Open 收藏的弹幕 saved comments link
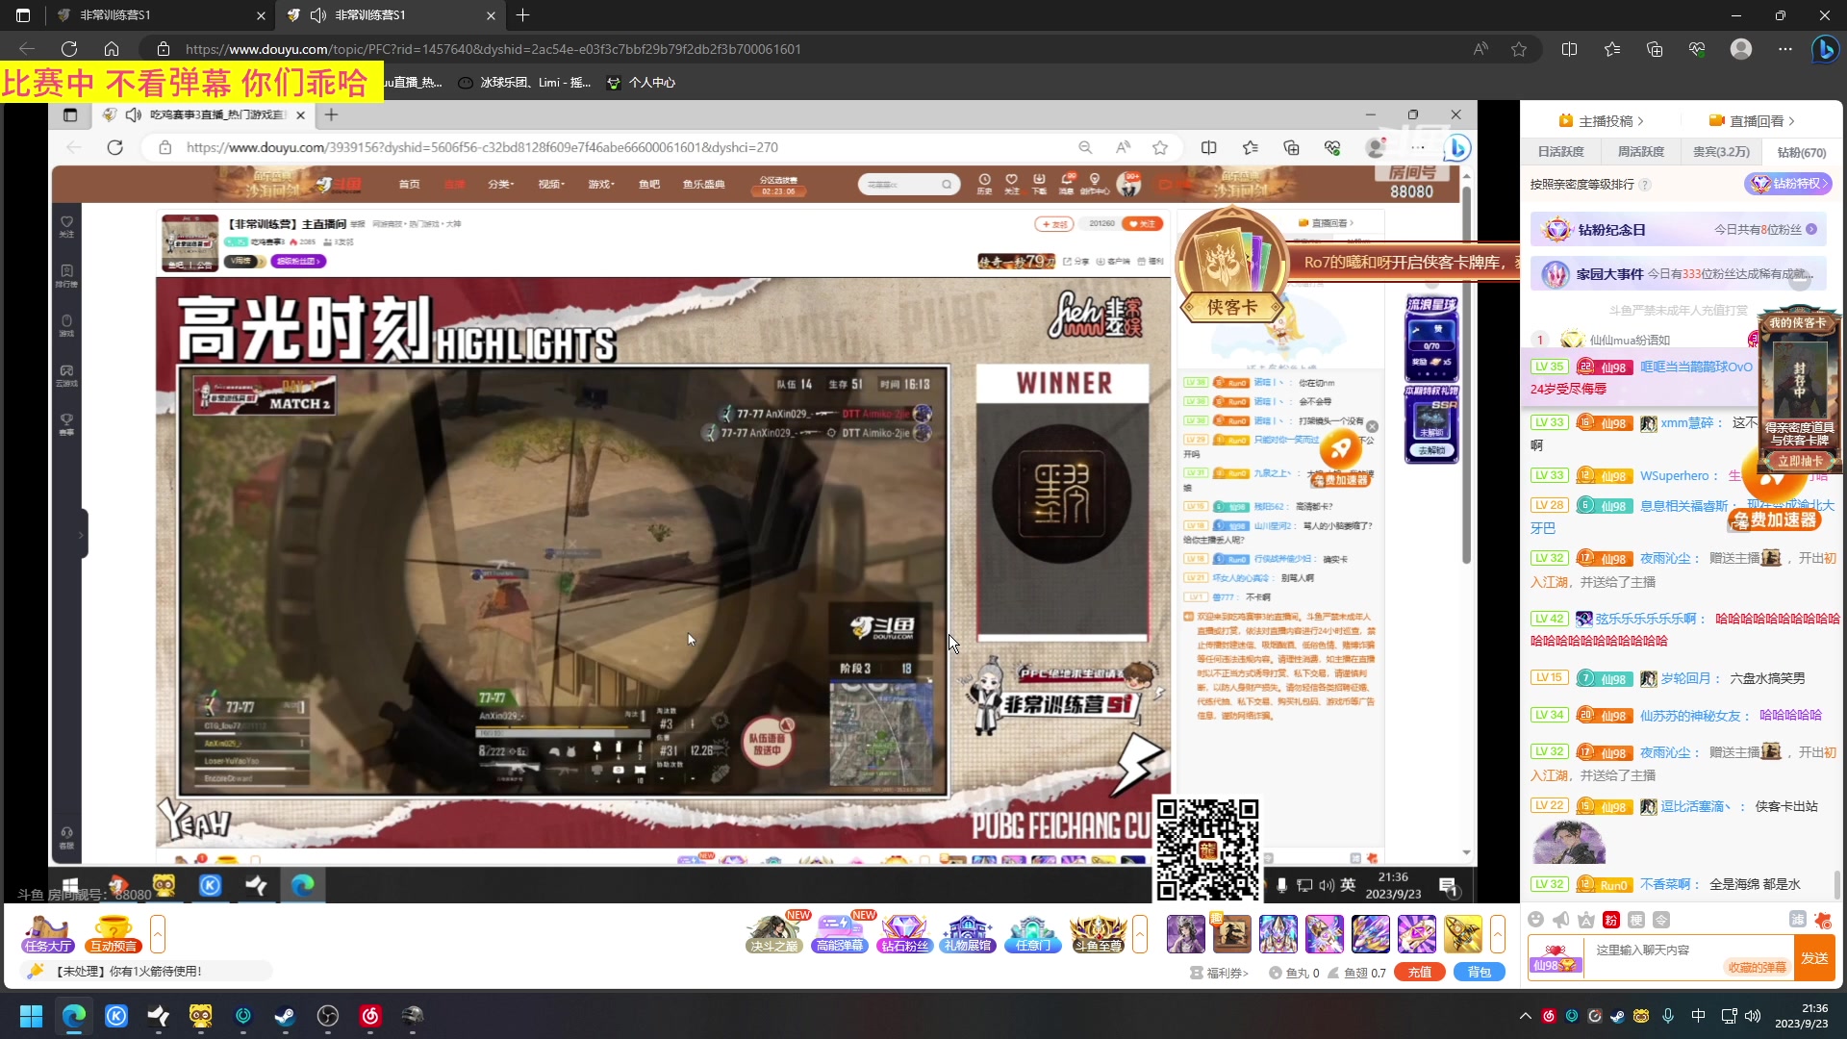The image size is (1847, 1039). [x=1757, y=967]
